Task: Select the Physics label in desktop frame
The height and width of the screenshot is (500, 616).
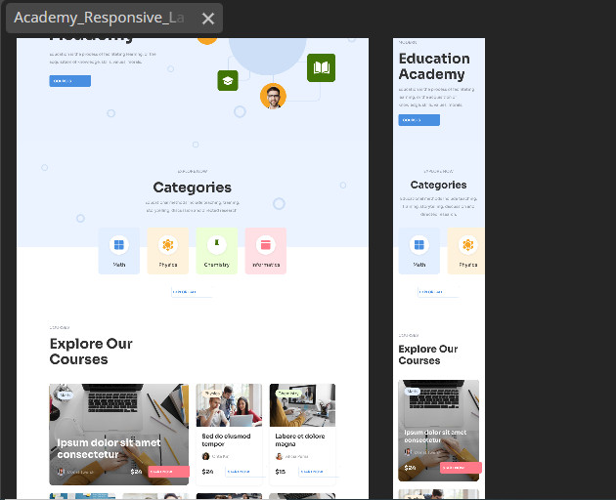Action: coord(168,265)
